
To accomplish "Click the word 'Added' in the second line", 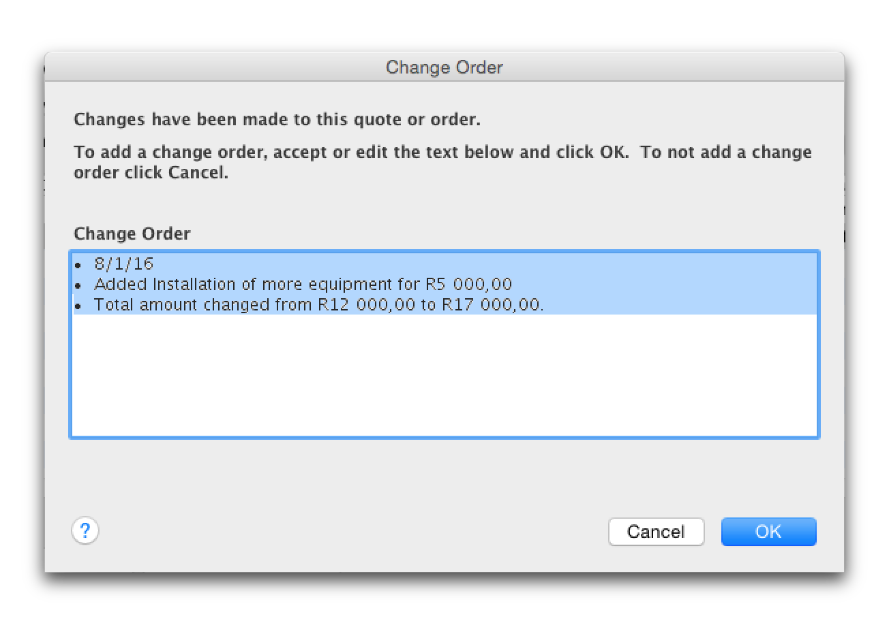I will (121, 284).
